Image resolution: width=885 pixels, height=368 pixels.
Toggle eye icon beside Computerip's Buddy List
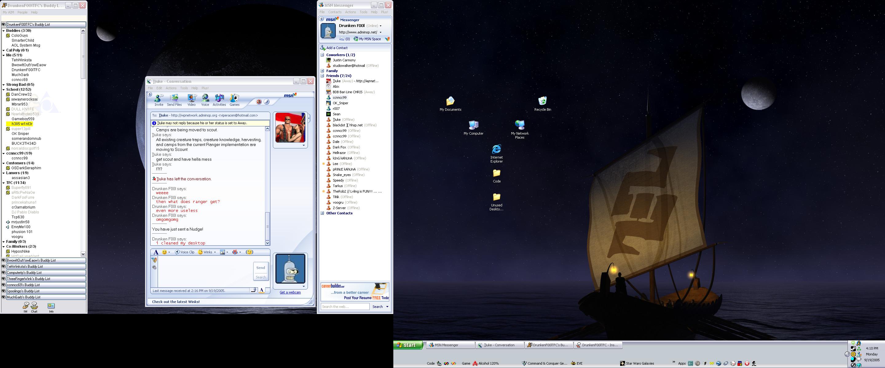pos(4,273)
